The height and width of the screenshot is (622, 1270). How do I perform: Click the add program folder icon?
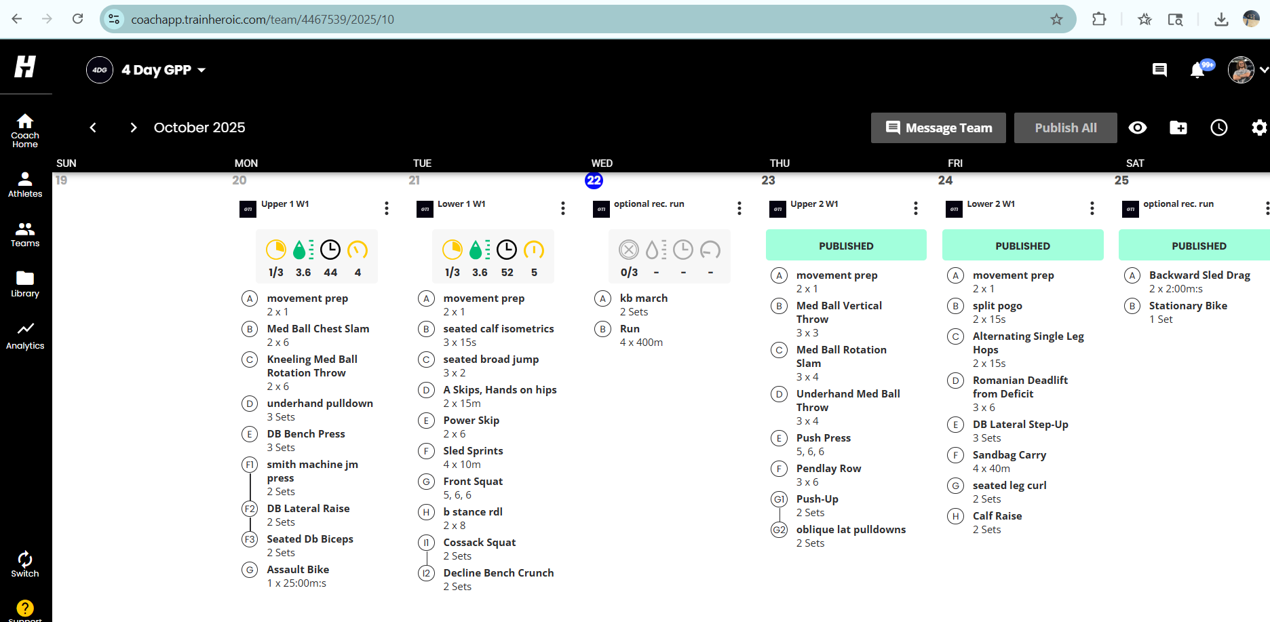pyautogui.click(x=1178, y=128)
